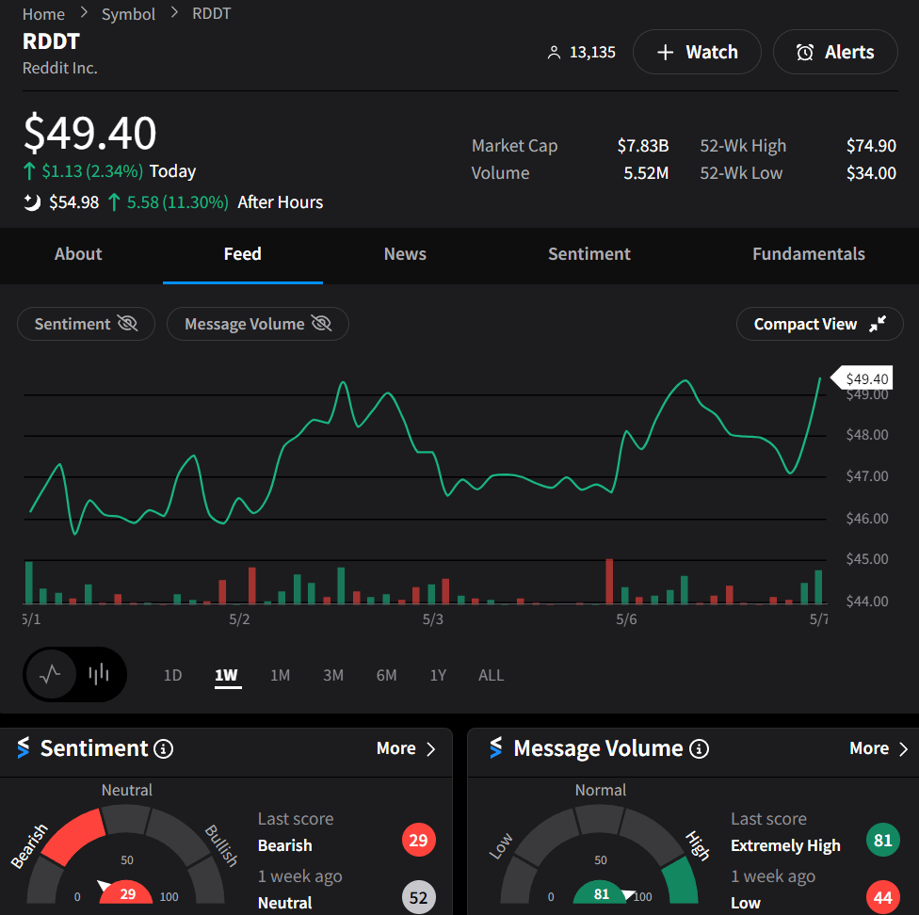Viewport: 919px width, 915px height.
Task: Go to Home breadcrumb link
Action: (43, 14)
